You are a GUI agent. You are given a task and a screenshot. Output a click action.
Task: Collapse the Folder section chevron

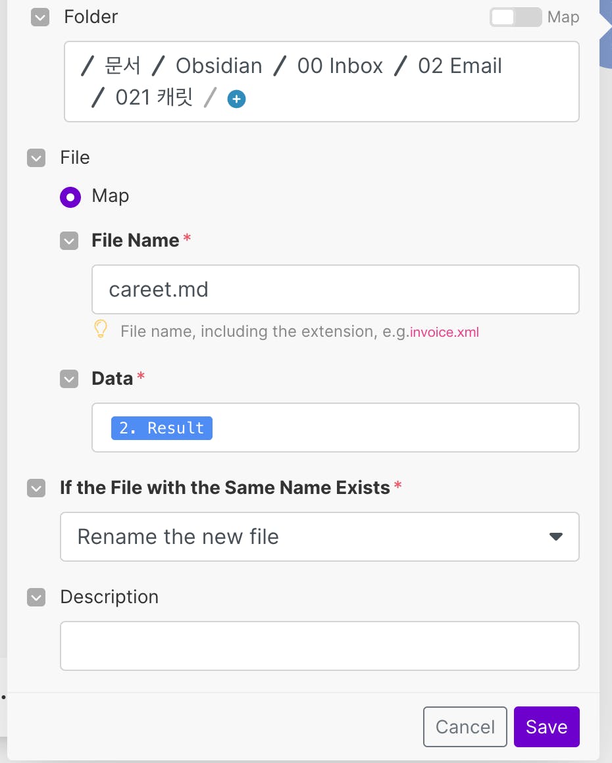[40, 17]
